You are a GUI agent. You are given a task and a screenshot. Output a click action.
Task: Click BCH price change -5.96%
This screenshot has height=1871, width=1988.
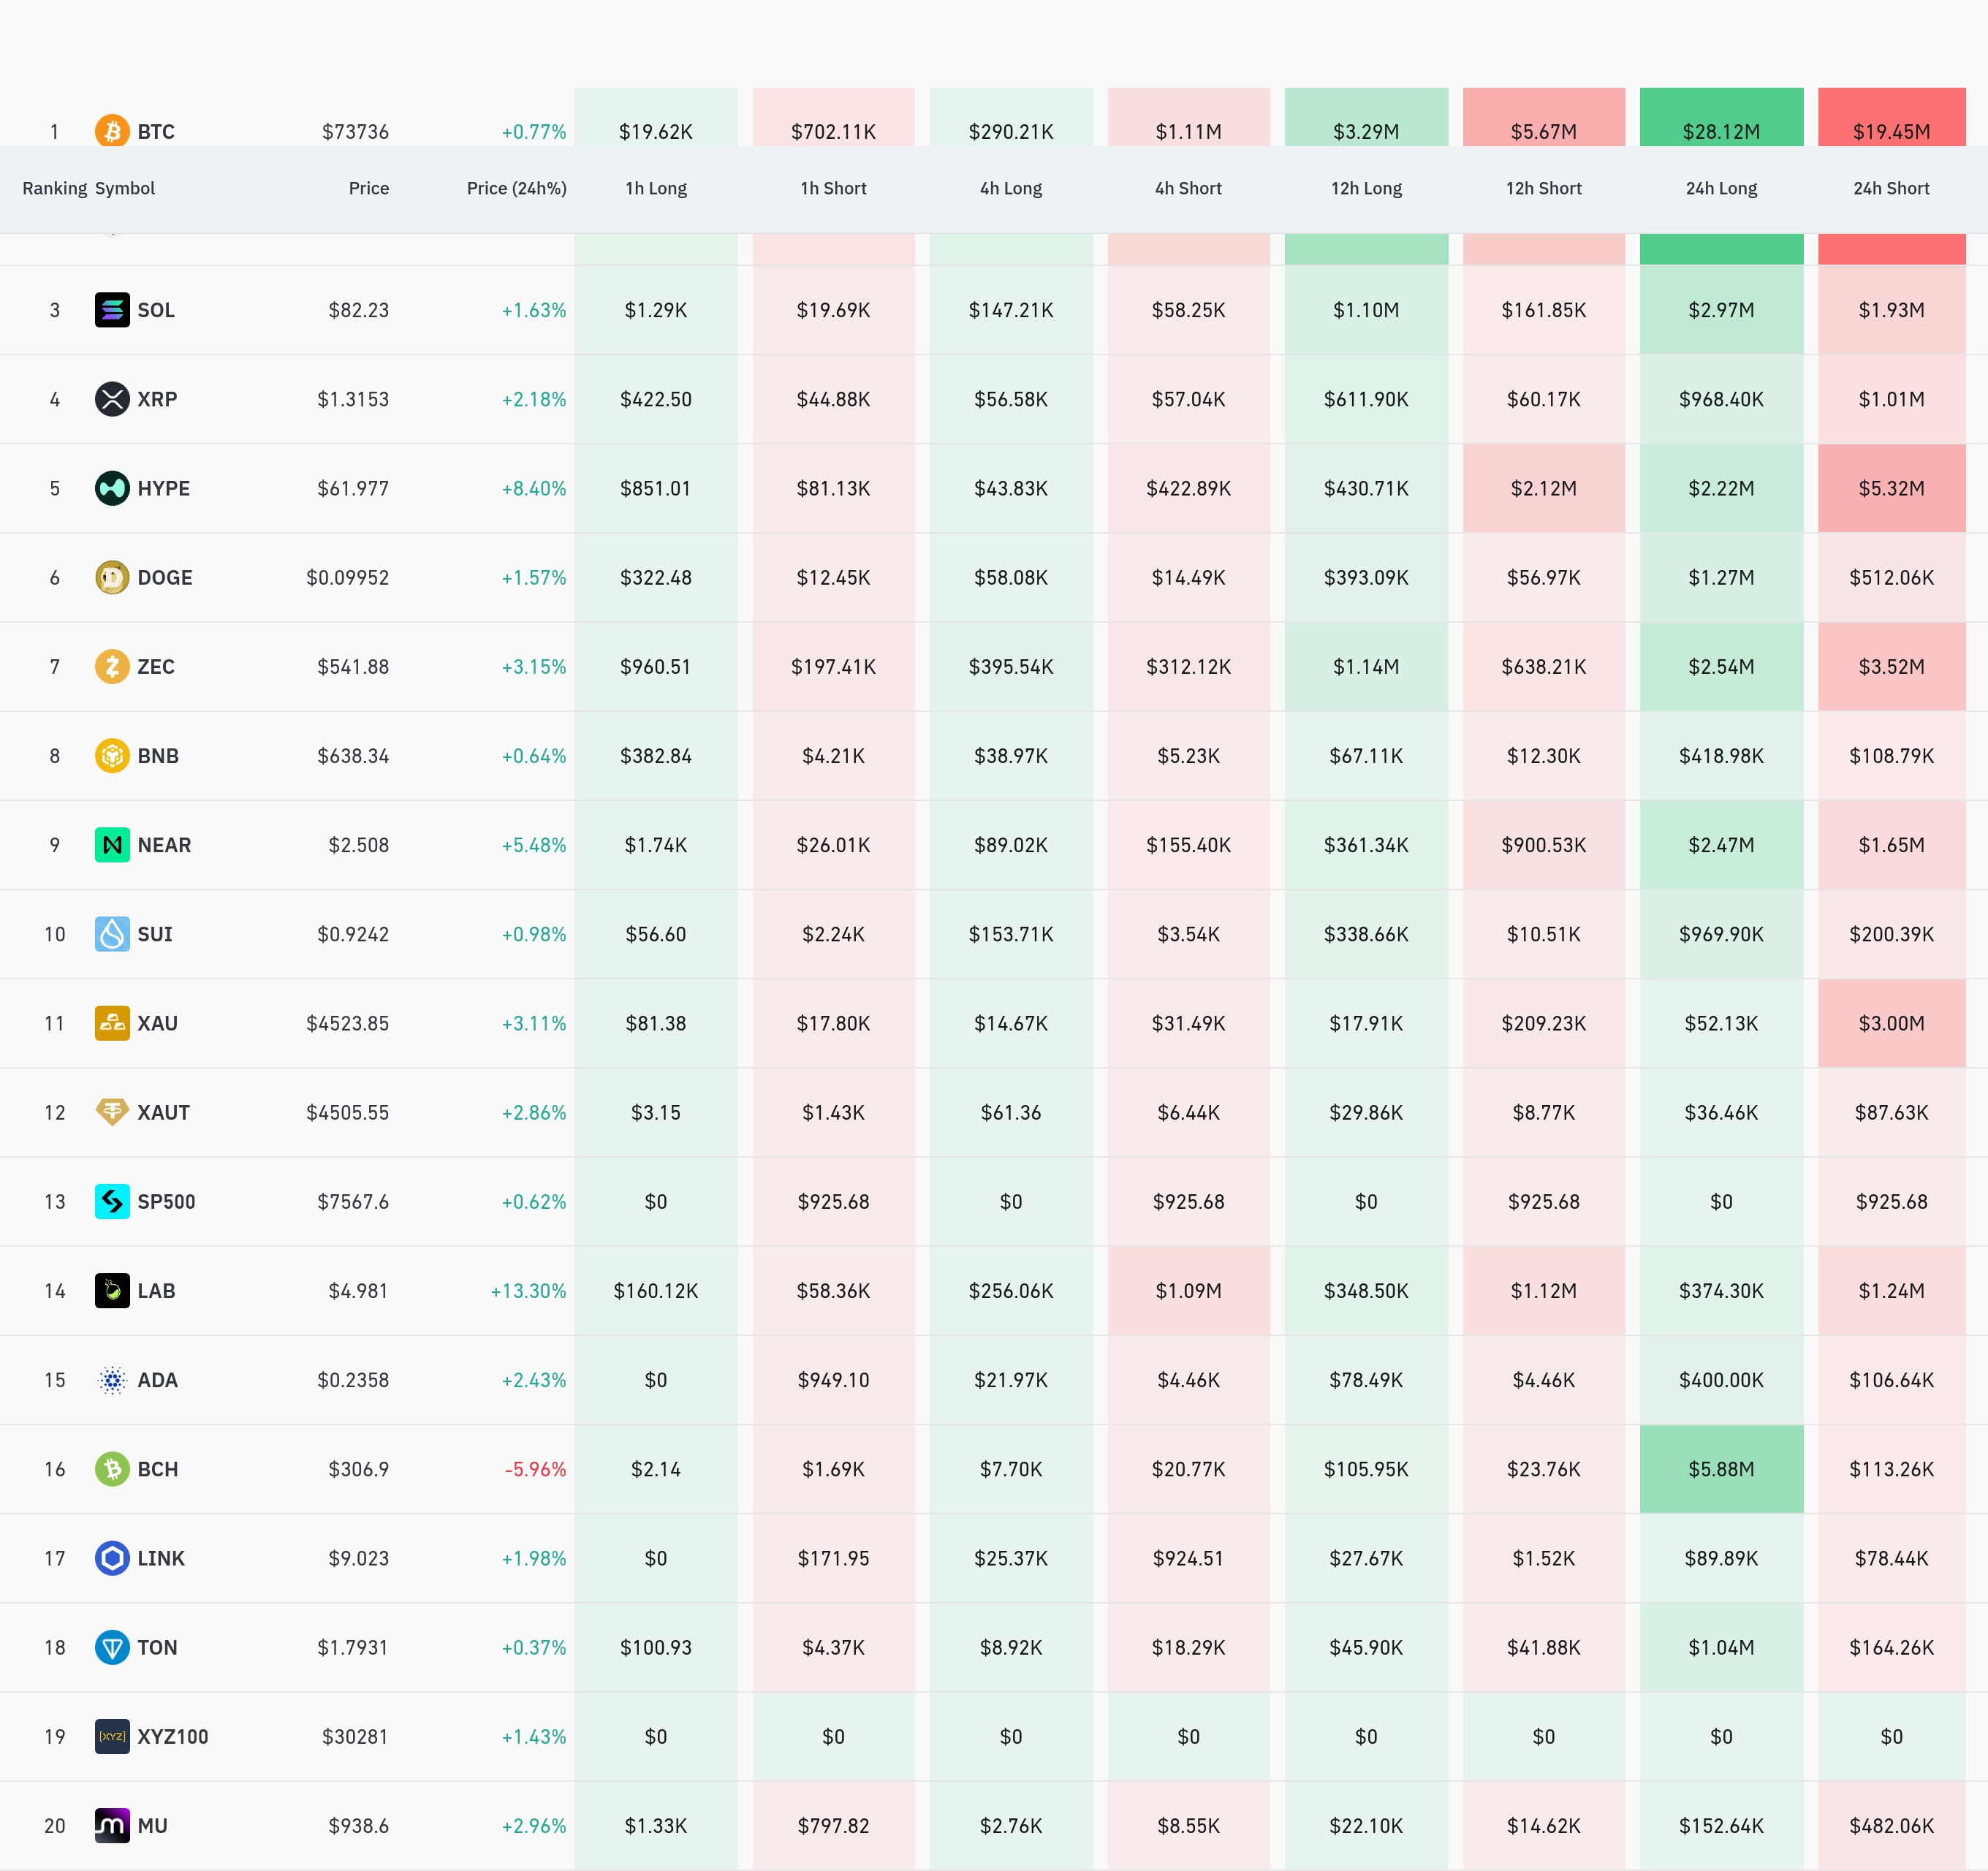click(535, 1469)
